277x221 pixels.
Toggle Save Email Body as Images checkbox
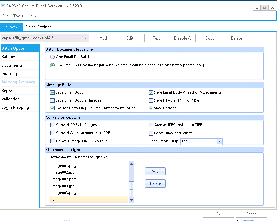click(x=52, y=100)
